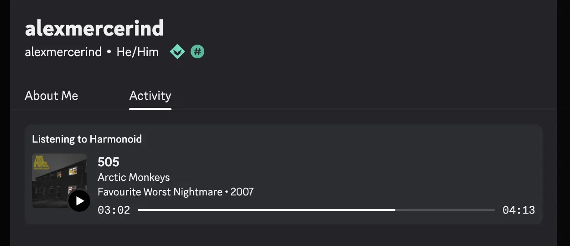Click the total duration 04:13
Image resolution: width=570 pixels, height=246 pixels.
[518, 210]
